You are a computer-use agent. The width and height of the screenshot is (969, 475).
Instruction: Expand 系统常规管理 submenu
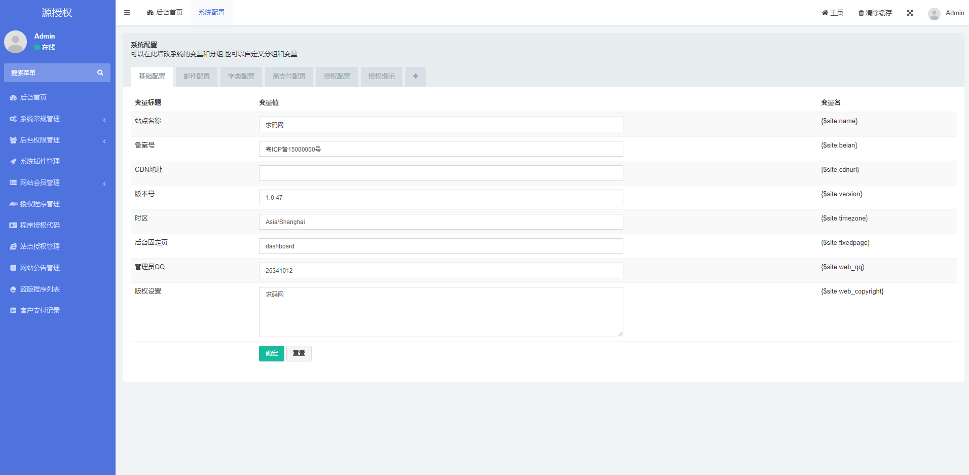coord(40,119)
